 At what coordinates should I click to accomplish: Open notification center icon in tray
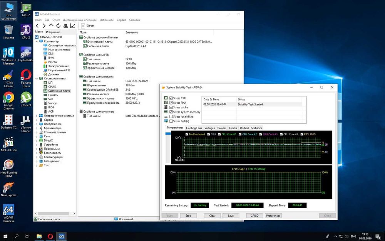378,236
